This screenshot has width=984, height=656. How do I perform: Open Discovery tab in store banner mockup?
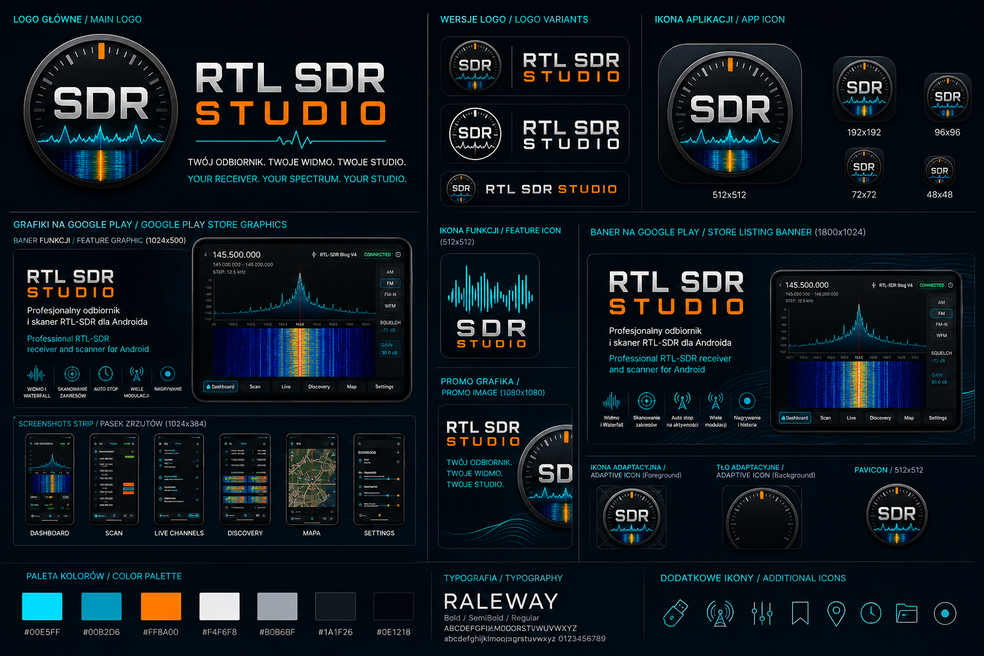pos(880,418)
